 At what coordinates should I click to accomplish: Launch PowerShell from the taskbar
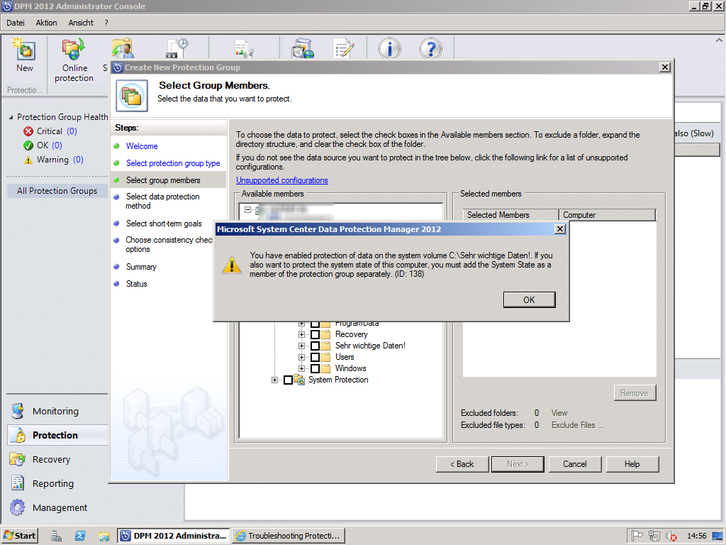[80, 536]
